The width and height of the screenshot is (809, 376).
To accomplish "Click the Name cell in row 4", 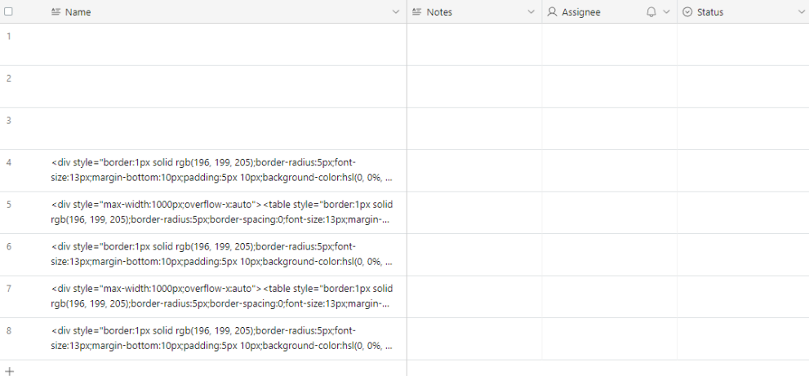I will point(226,170).
